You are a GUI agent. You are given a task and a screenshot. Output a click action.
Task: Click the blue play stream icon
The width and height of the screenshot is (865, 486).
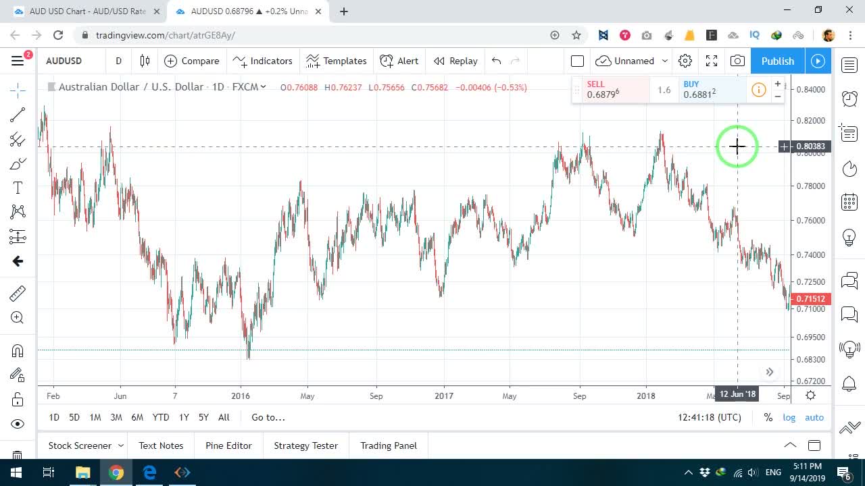818,61
